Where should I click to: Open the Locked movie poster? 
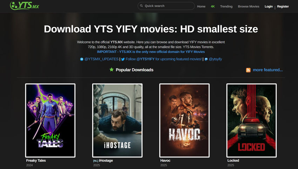(x=251, y=120)
